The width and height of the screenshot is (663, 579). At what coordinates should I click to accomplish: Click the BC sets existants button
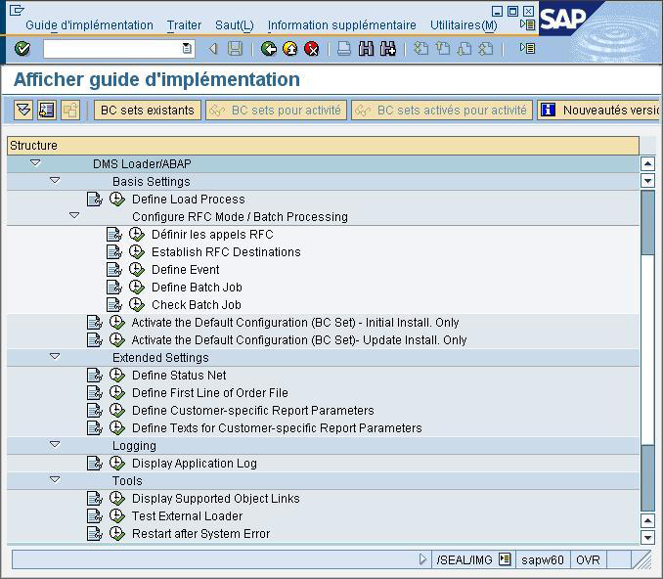(148, 111)
